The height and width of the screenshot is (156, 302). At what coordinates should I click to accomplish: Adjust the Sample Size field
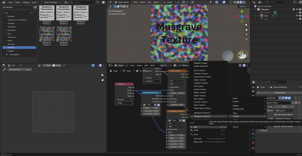pos(20,69)
